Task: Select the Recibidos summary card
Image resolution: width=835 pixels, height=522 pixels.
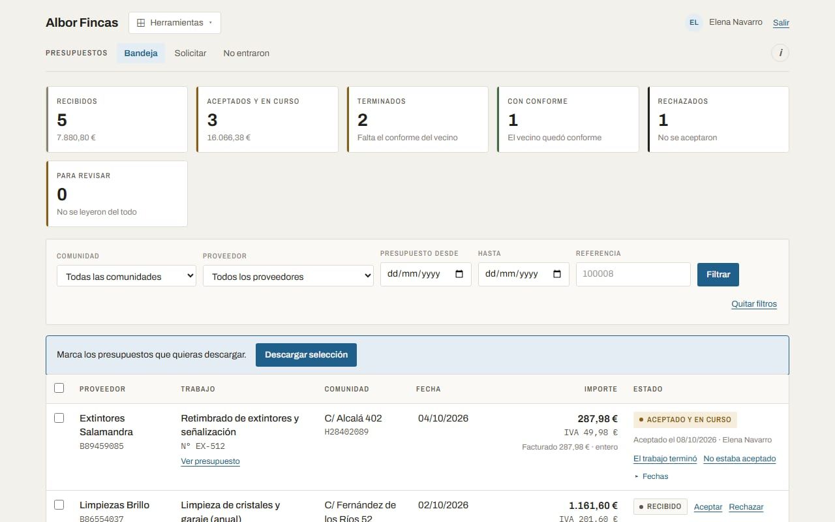Action: pos(117,119)
